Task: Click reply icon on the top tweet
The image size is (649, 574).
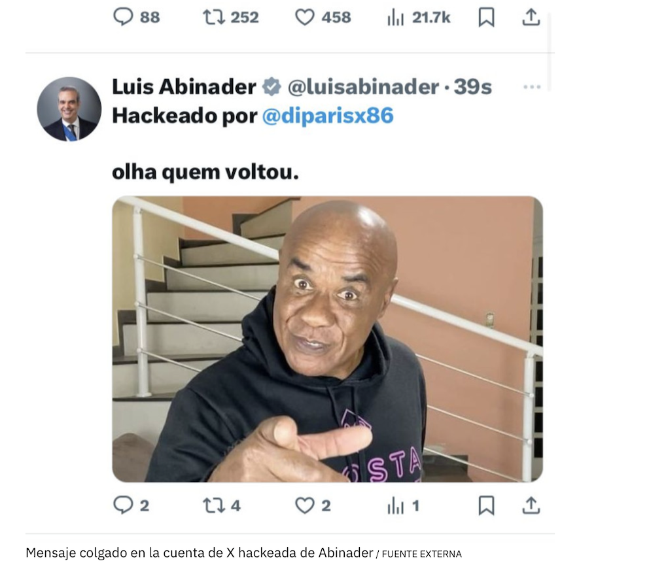Action: pyautogui.click(x=124, y=17)
